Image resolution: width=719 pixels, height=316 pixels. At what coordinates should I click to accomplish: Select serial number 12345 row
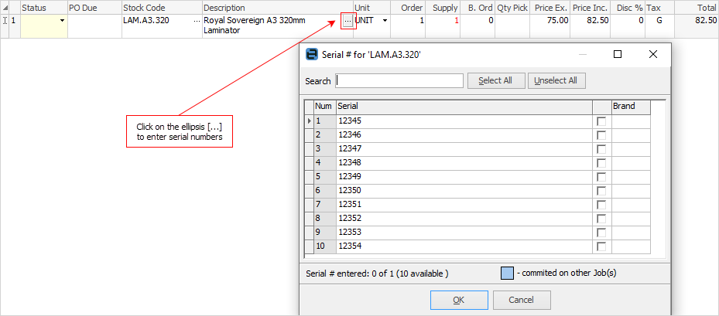pos(464,122)
